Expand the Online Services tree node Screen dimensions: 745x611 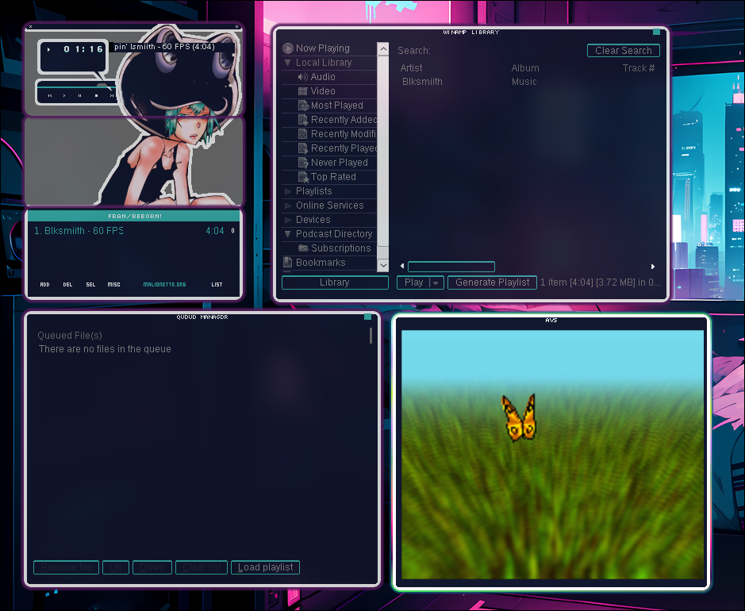(287, 206)
